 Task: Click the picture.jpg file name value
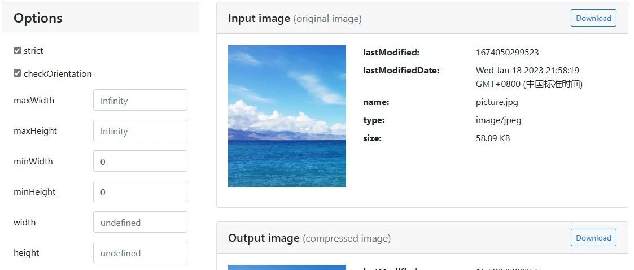(x=497, y=102)
